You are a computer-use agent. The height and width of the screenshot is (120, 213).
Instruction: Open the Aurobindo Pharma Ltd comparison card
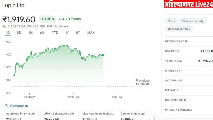coord(20,116)
